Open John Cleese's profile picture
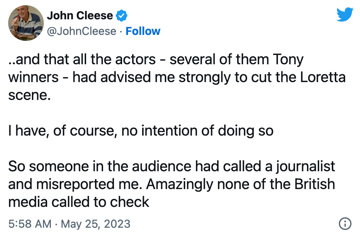360x237 pixels. click(x=26, y=23)
